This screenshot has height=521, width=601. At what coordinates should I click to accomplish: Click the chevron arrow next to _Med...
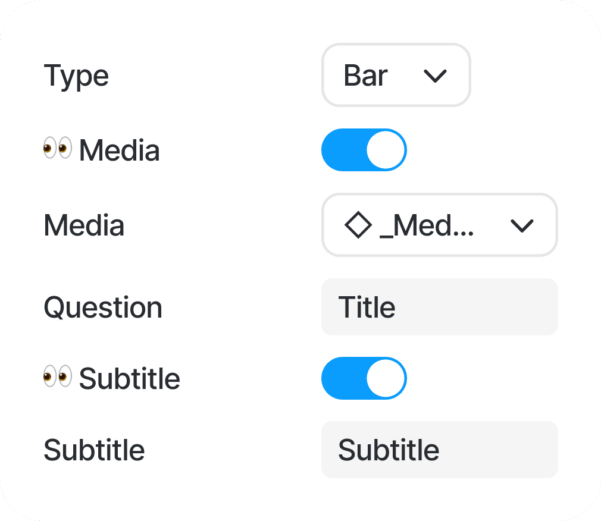click(x=522, y=225)
